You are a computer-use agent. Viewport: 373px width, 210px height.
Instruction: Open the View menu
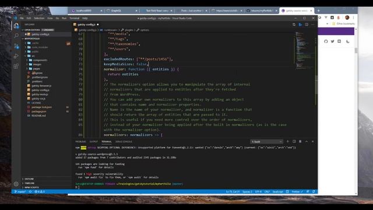tap(50, 18)
